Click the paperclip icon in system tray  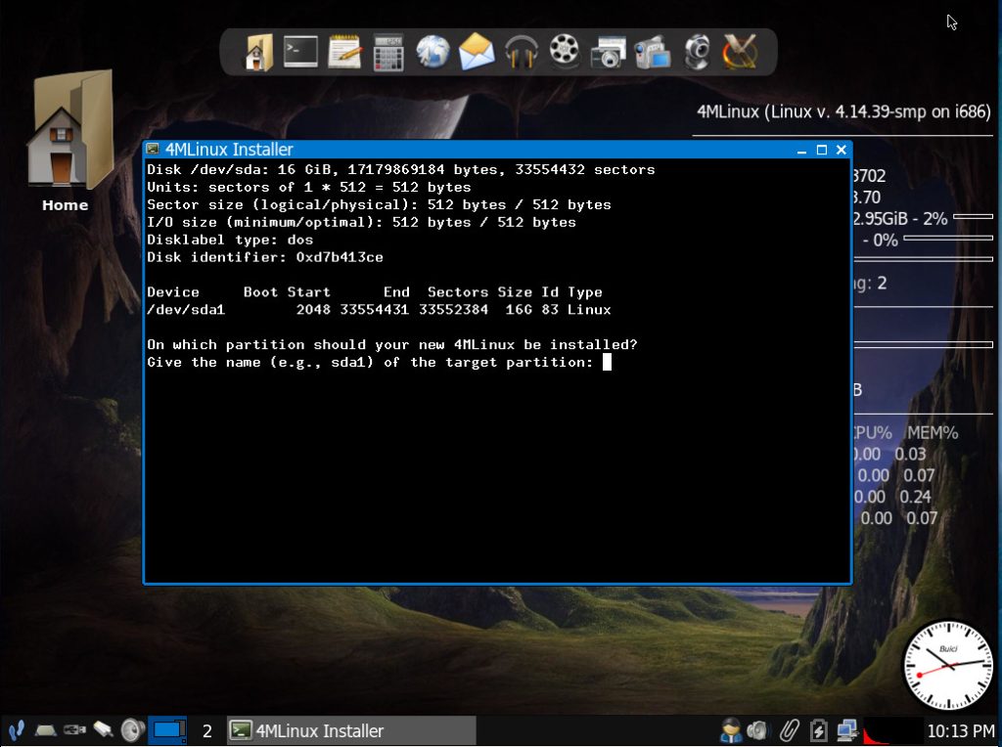coord(789,730)
